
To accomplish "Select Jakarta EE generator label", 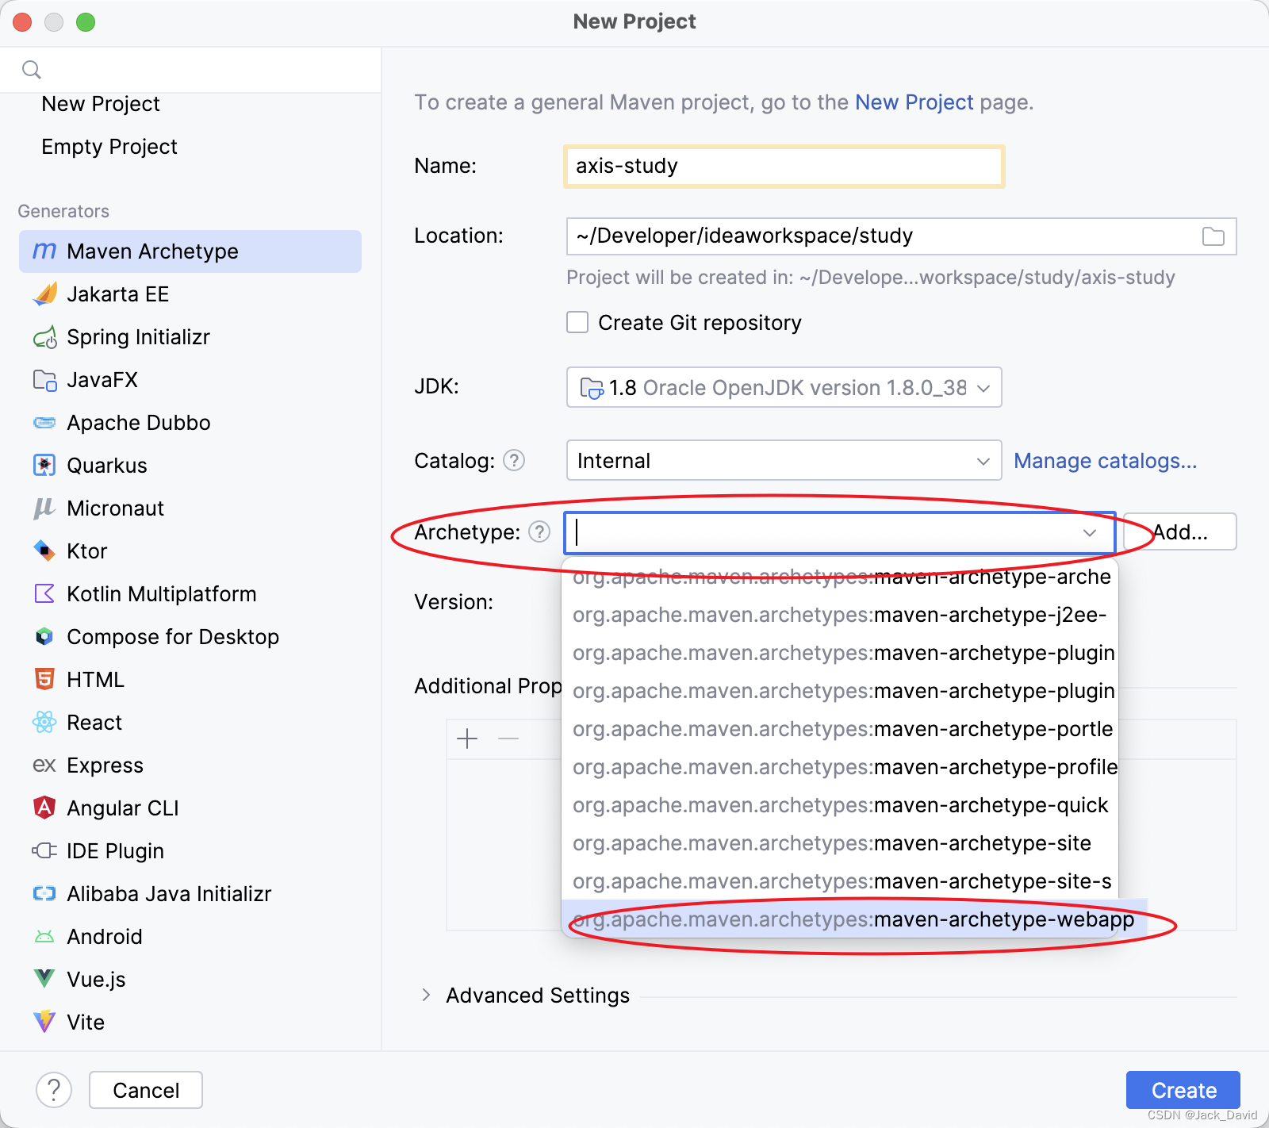I will point(117,294).
